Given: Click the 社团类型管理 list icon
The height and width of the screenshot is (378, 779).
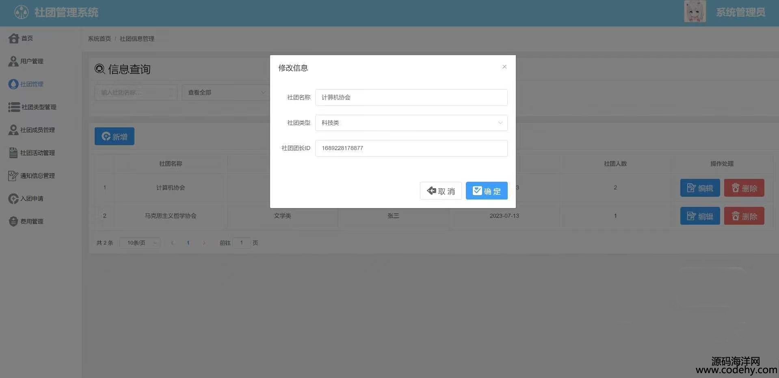Looking at the screenshot, I should 14,107.
